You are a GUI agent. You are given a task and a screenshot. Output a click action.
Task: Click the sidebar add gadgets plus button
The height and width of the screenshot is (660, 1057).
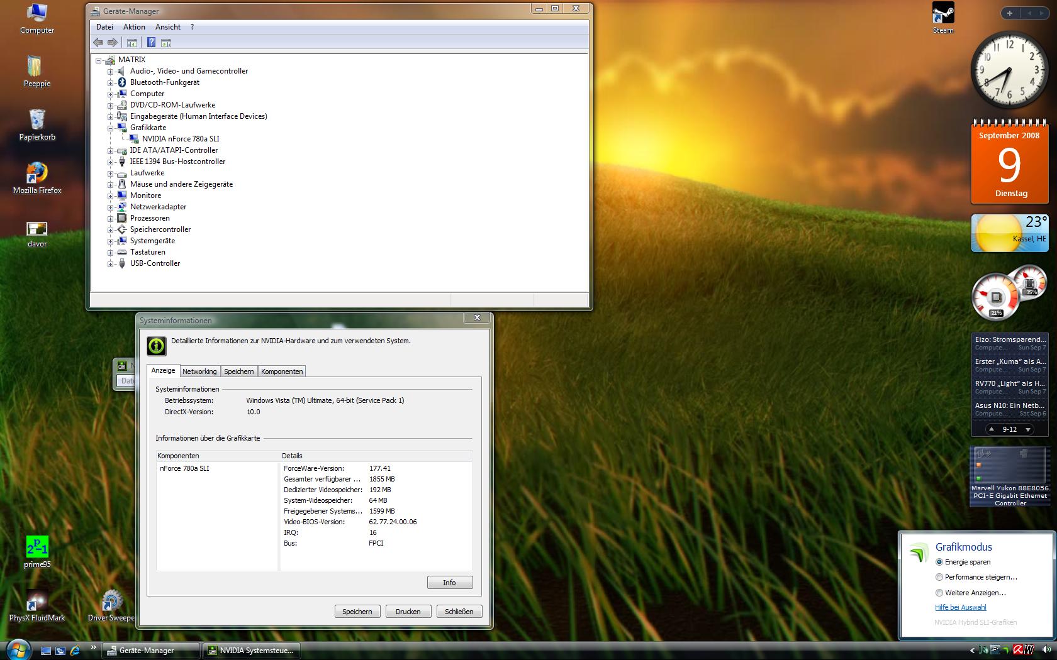(x=1010, y=13)
